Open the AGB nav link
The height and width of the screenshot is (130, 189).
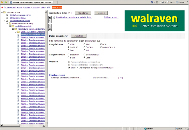pyautogui.click(x=48, y=7)
